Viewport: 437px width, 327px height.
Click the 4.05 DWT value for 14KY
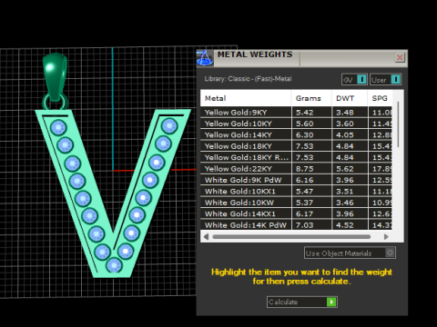point(345,134)
